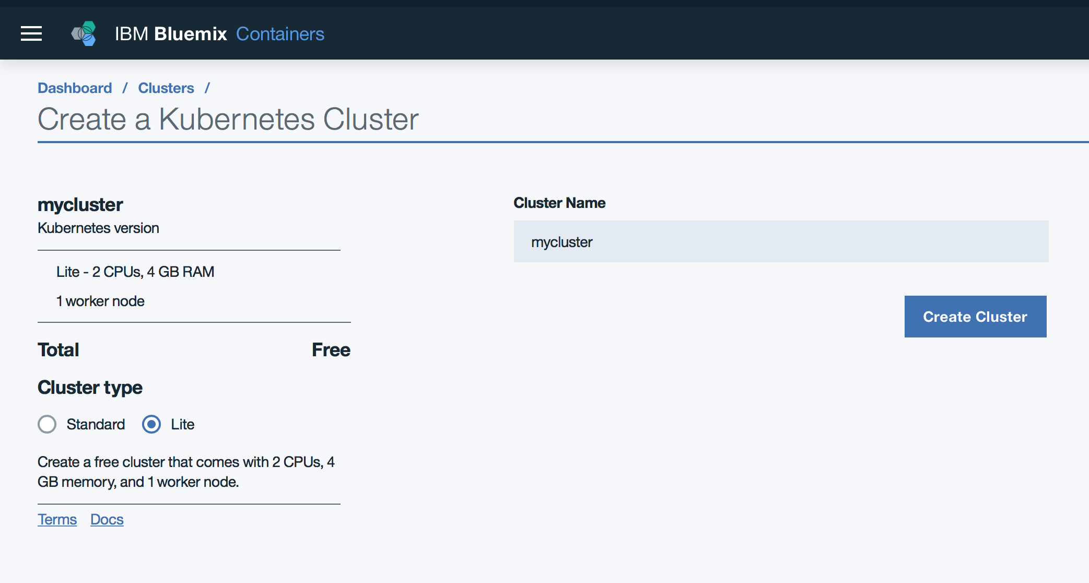Open the Containers header link
The image size is (1089, 583).
pyautogui.click(x=280, y=34)
